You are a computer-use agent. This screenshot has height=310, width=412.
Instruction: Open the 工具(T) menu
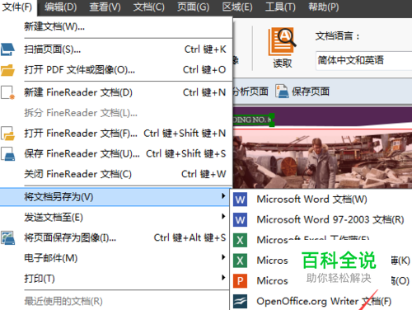(x=280, y=7)
